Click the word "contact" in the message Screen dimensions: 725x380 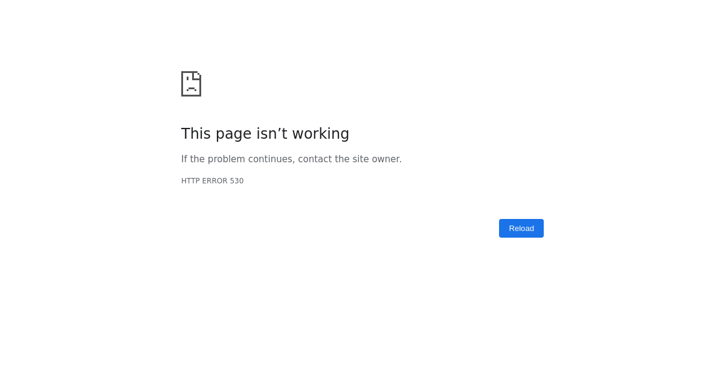315,159
